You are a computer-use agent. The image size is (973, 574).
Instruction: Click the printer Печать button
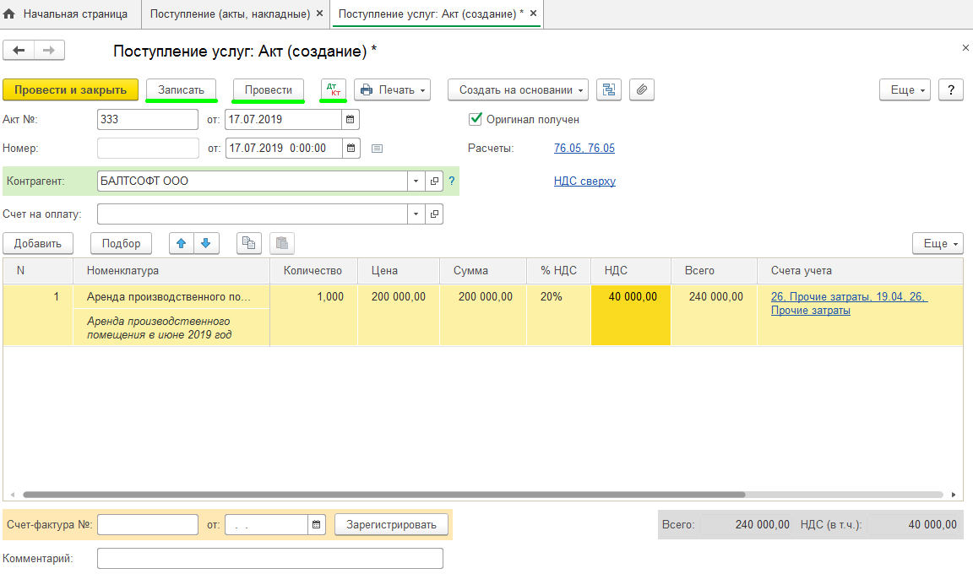(x=392, y=89)
